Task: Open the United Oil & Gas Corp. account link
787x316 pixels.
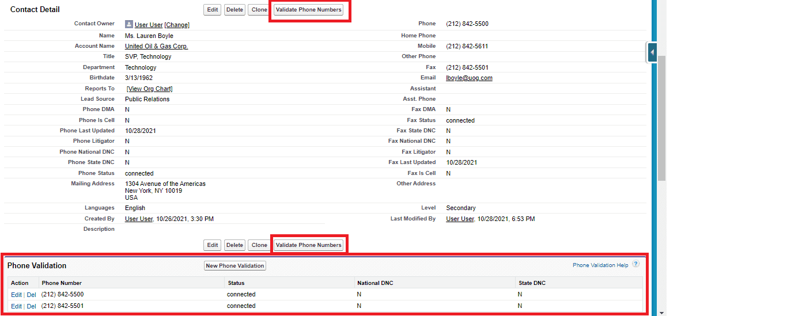Action: (x=156, y=46)
